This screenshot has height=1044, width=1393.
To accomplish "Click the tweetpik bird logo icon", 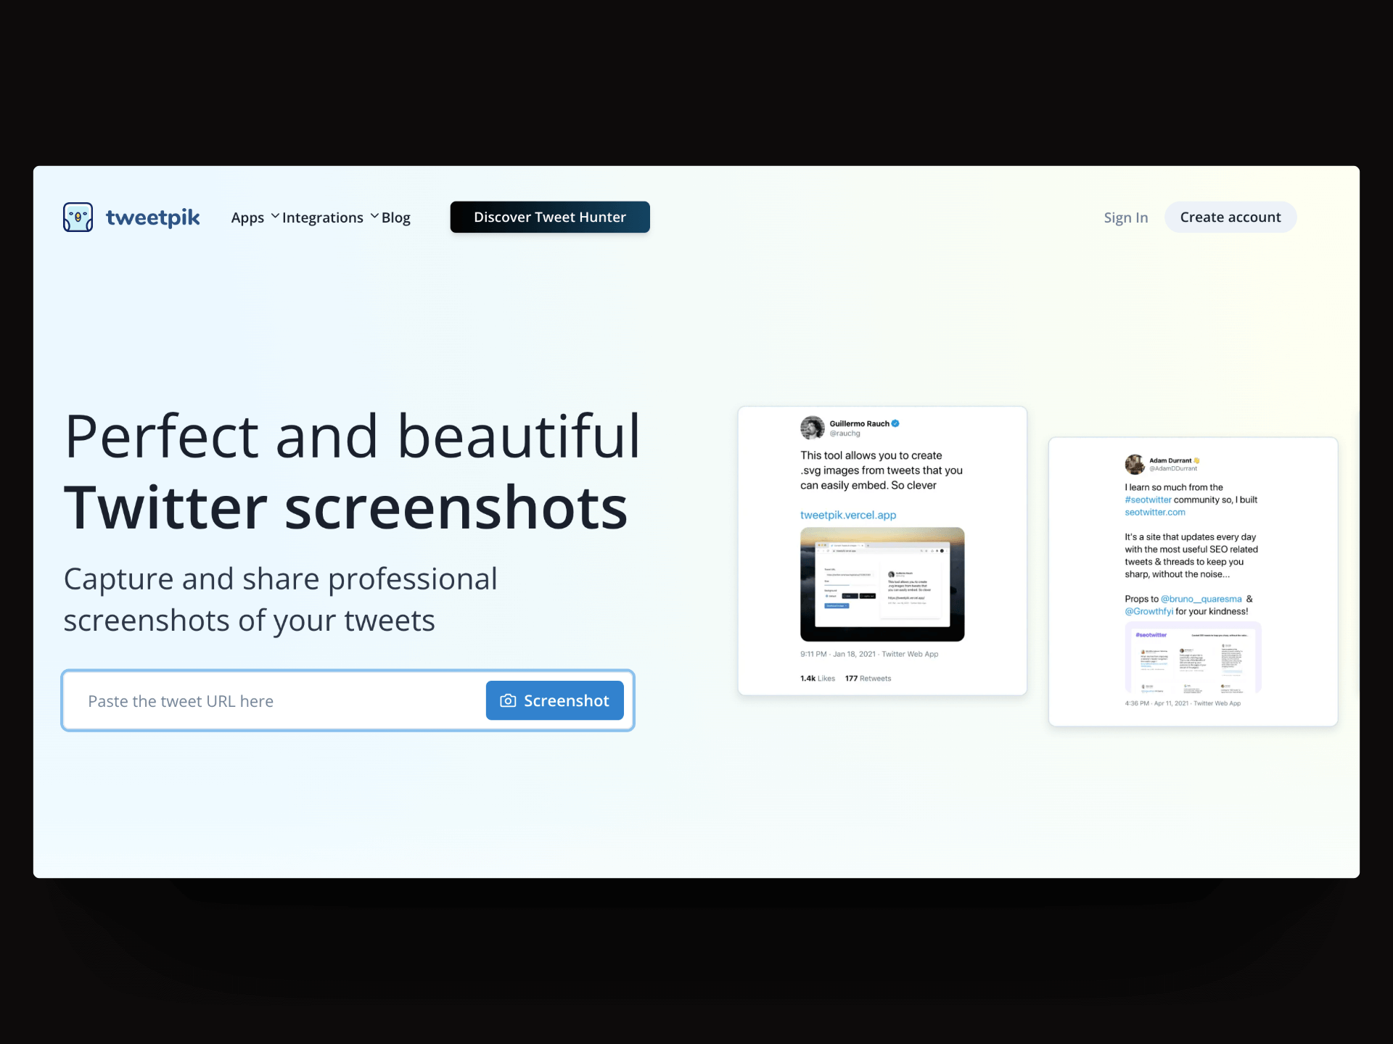I will [x=78, y=217].
